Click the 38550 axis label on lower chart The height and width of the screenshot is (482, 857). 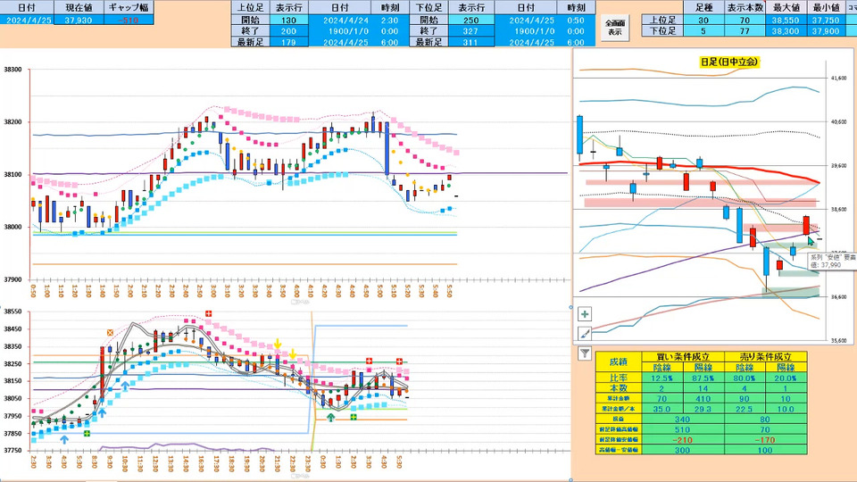[x=12, y=312]
